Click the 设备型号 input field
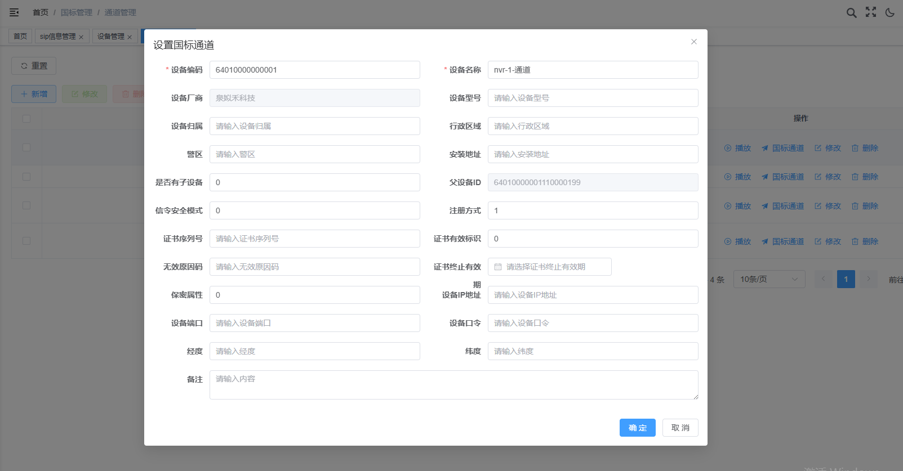This screenshot has height=471, width=903. click(x=593, y=98)
